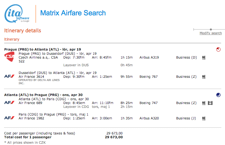The height and width of the screenshot is (145, 225).
Task: Select the Itinerary section heading
Action: (x=12, y=39)
